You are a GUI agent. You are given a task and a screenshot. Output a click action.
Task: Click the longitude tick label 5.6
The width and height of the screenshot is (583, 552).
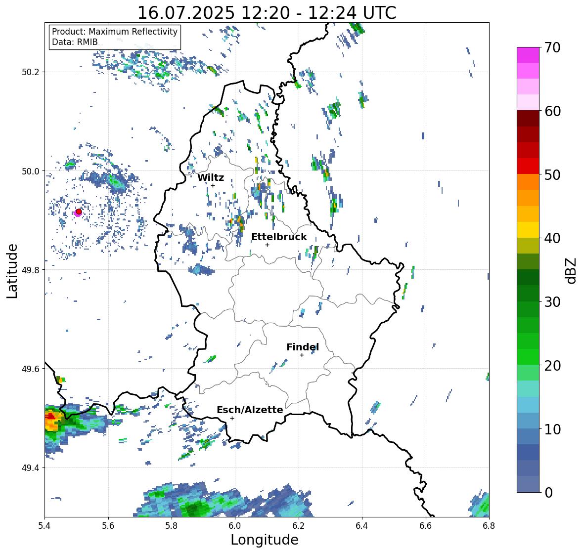[x=108, y=526]
